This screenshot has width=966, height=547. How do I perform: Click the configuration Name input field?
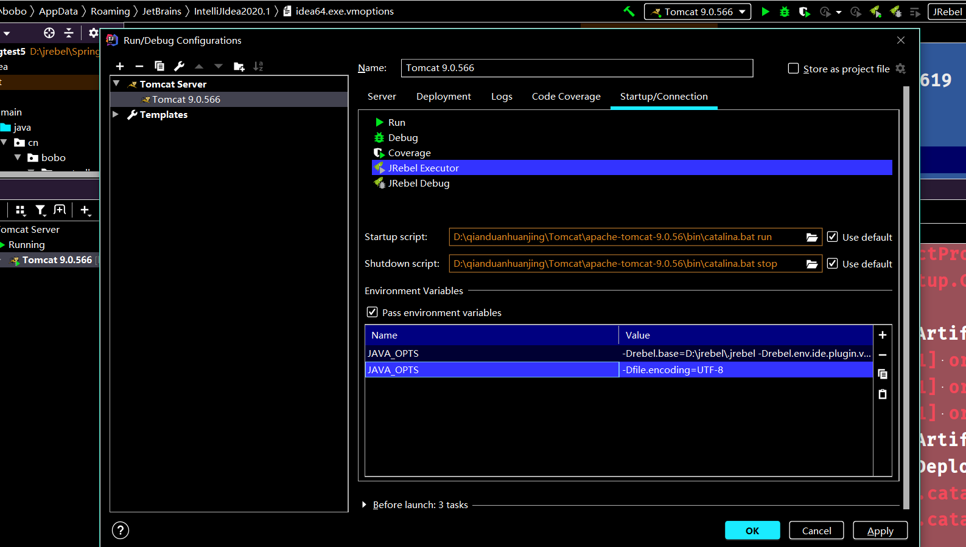tap(577, 68)
